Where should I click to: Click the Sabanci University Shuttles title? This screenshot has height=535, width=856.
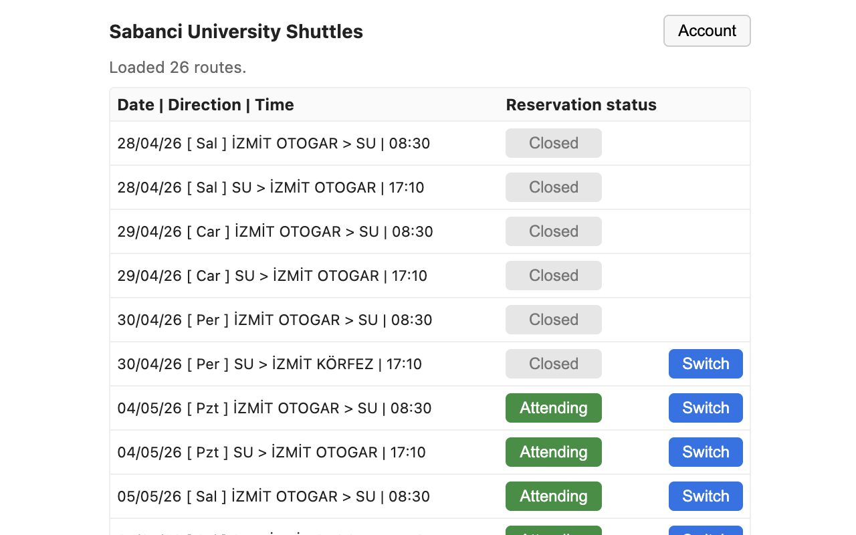click(x=236, y=31)
